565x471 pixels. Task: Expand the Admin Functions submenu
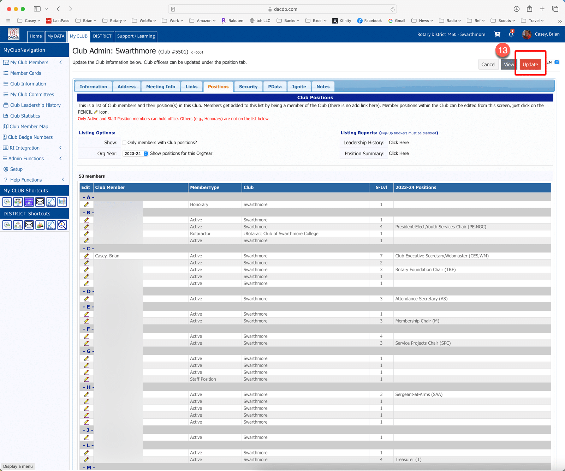pyautogui.click(x=61, y=159)
